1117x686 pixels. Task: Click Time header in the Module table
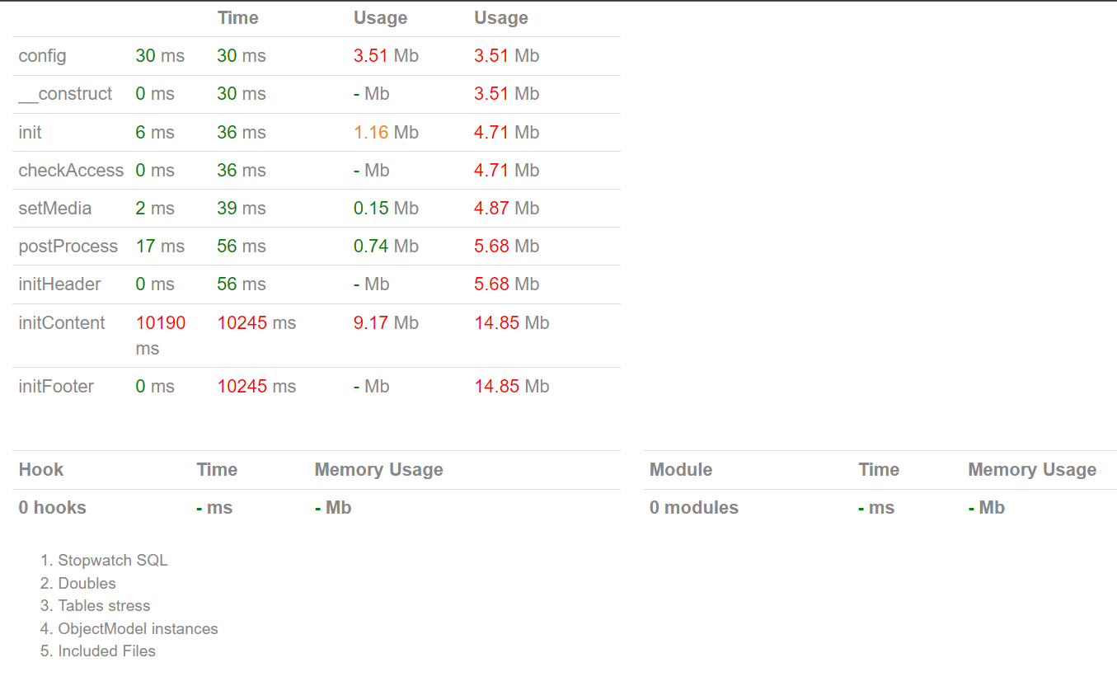tap(879, 469)
